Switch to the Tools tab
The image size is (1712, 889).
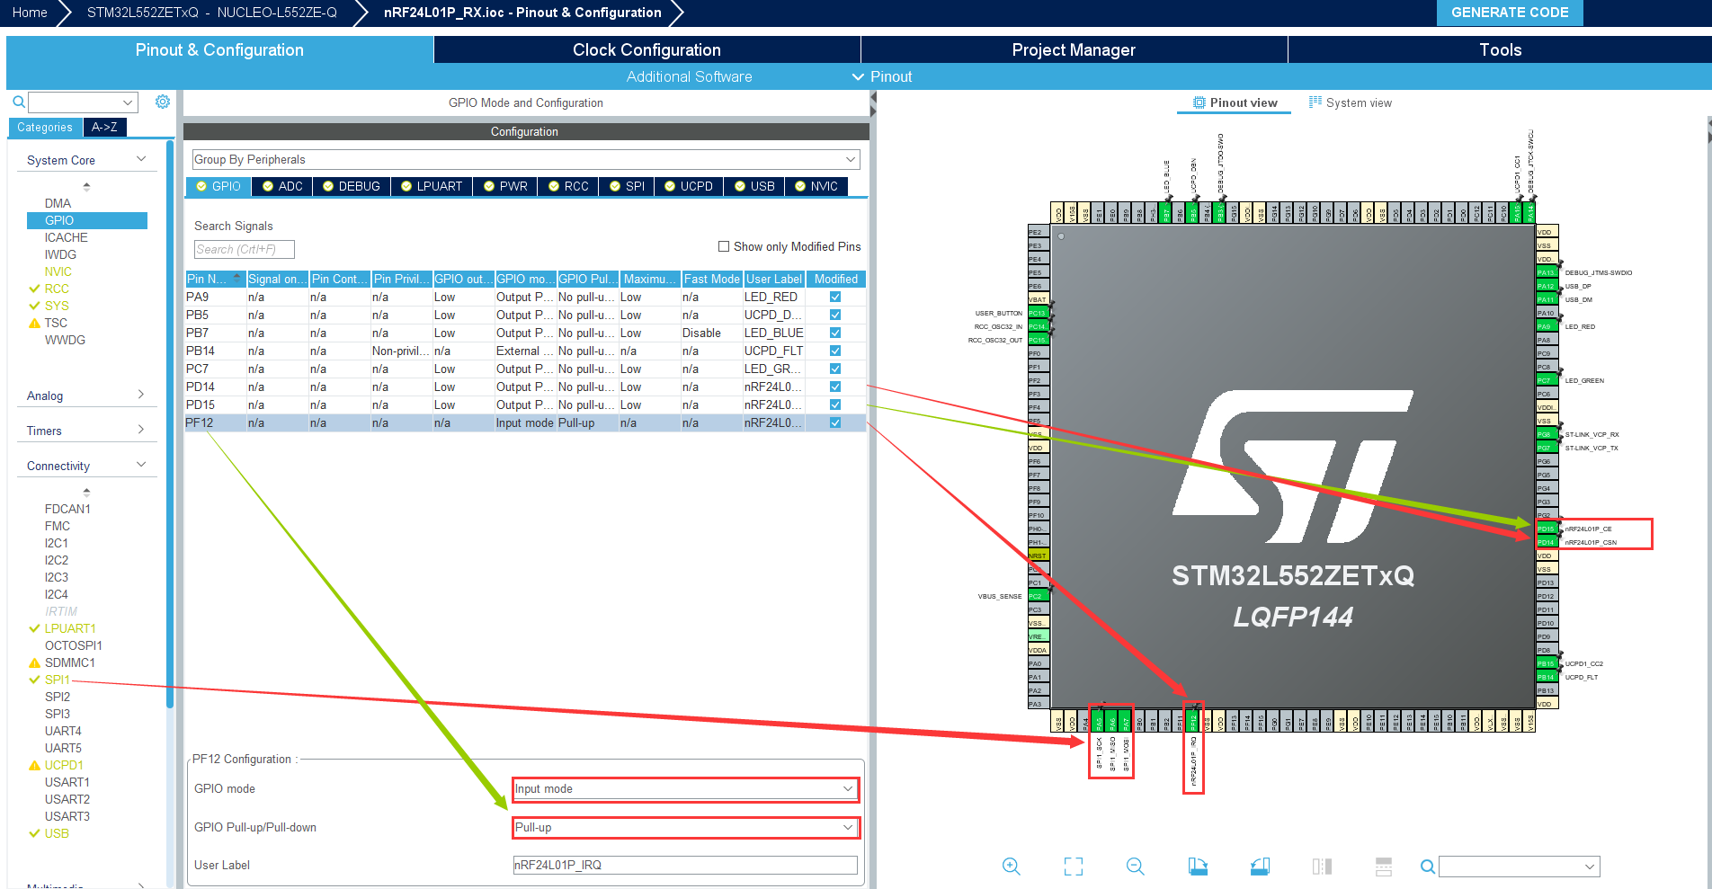(1500, 49)
